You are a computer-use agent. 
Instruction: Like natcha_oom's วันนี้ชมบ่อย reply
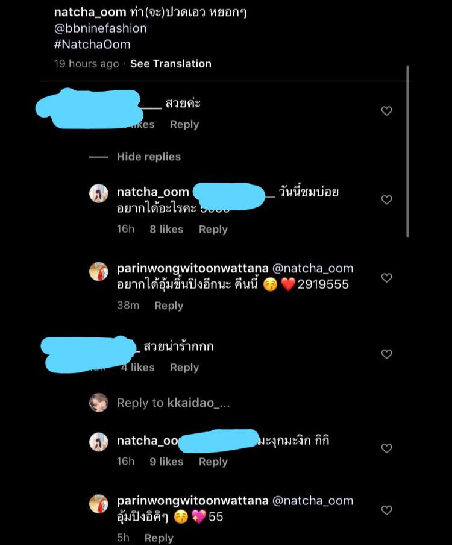[x=386, y=200]
